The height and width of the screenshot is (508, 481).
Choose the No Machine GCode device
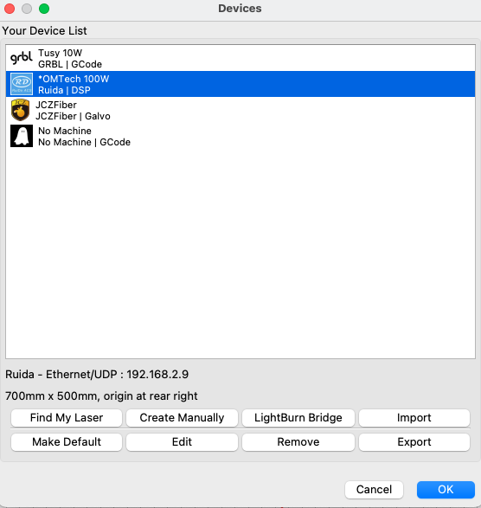pyautogui.click(x=240, y=136)
